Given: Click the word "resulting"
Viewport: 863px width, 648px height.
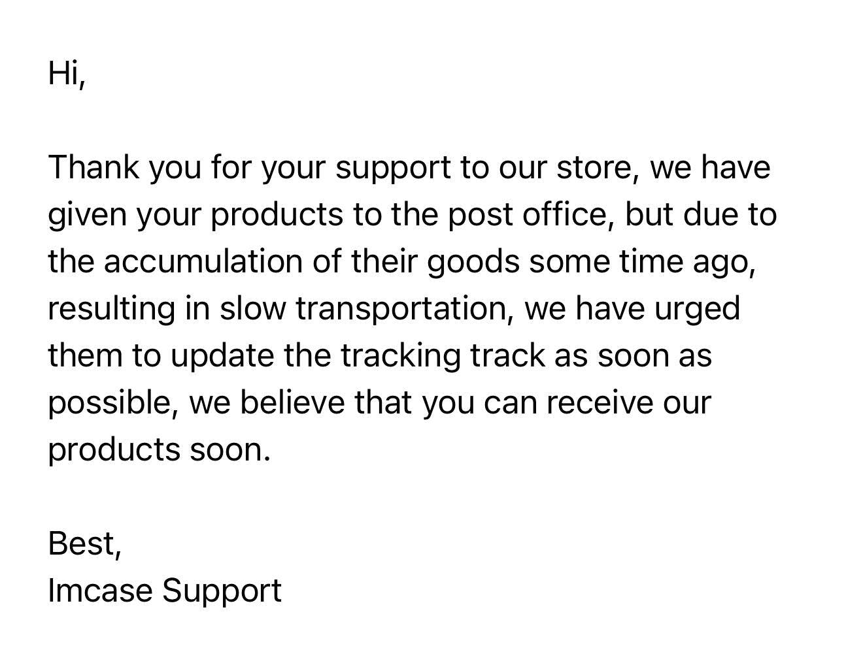Looking at the screenshot, I should click(112, 309).
